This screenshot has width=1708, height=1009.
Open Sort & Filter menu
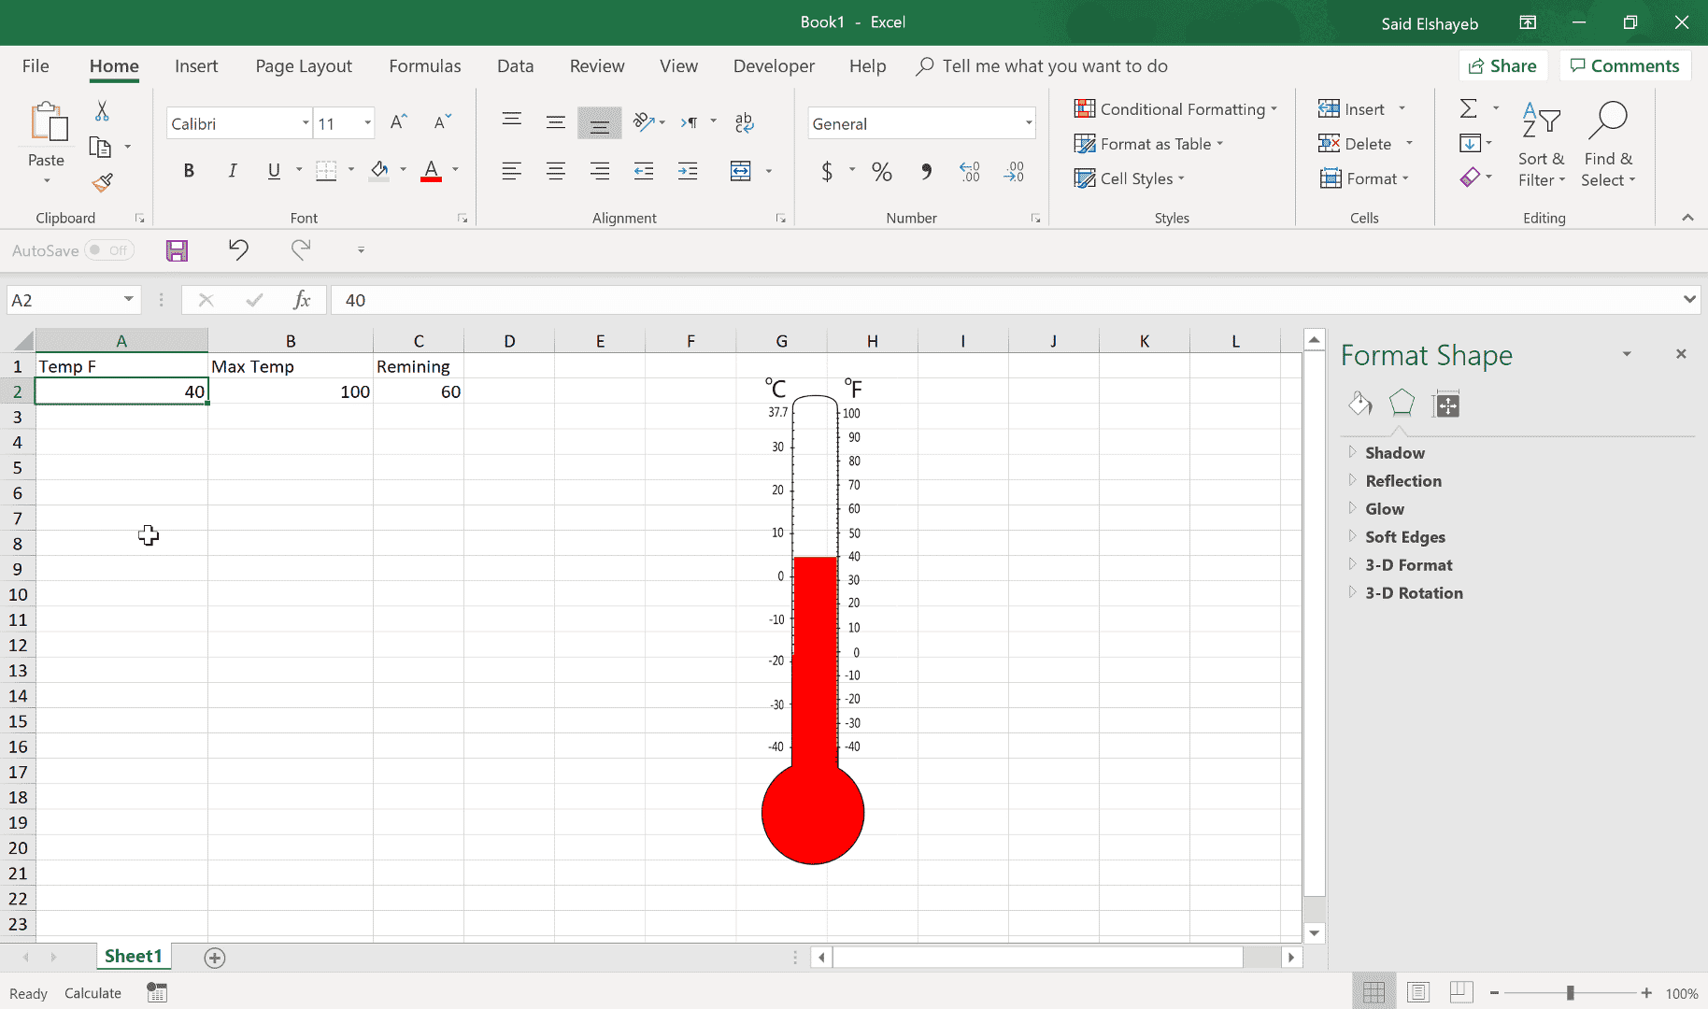1542,145
